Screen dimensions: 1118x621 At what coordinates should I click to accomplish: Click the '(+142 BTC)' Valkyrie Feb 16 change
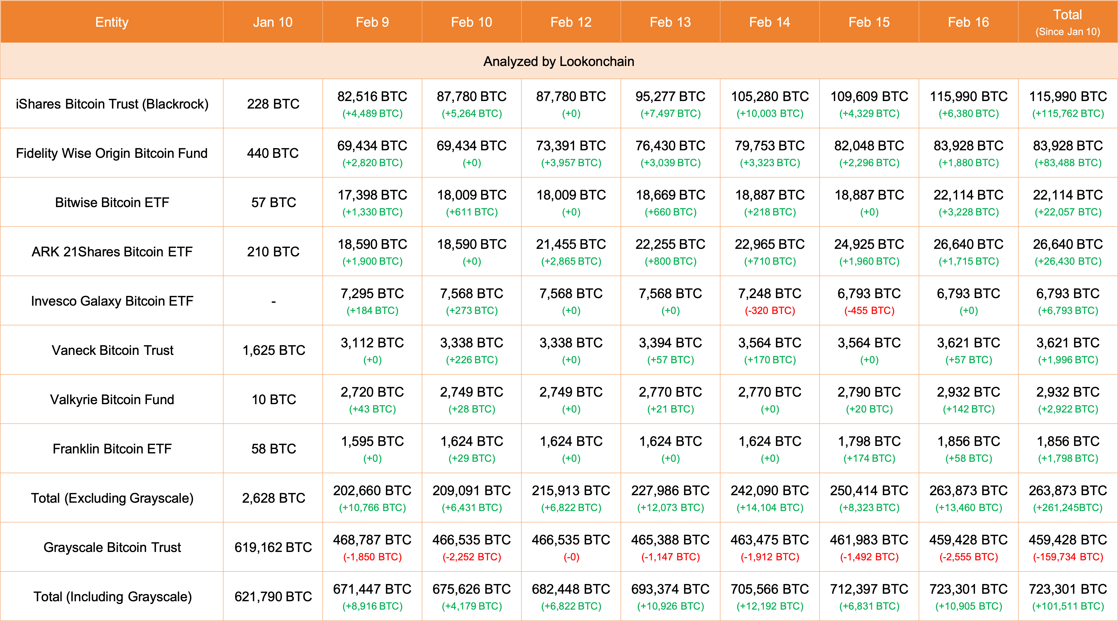coord(969,409)
